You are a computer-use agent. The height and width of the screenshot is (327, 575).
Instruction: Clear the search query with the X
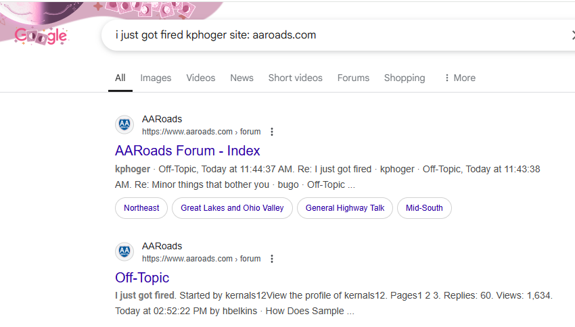573,35
